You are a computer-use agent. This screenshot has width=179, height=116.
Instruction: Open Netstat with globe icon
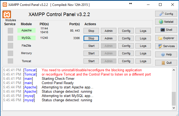point(166,22)
